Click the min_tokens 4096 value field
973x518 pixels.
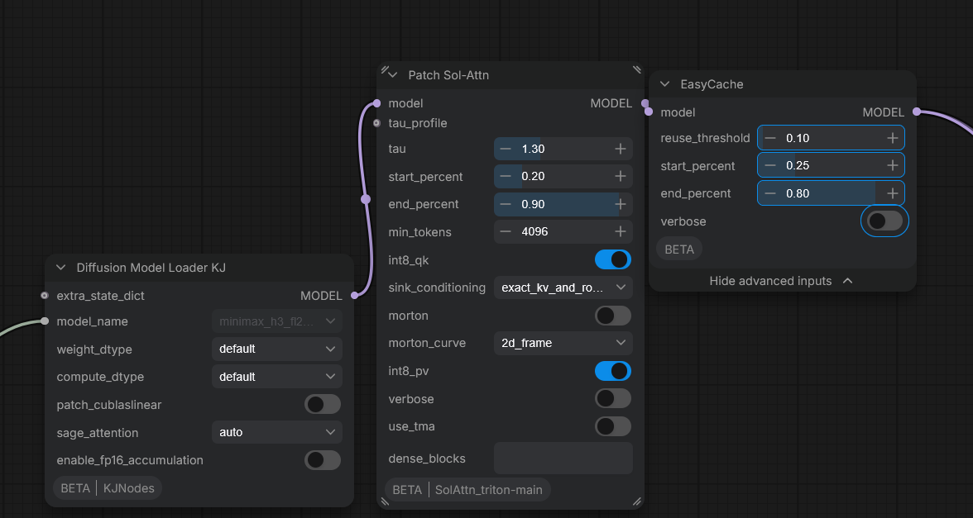563,231
